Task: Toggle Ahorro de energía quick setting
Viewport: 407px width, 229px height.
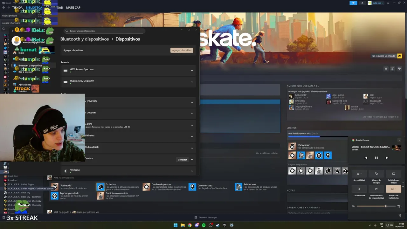Action: (376, 174)
